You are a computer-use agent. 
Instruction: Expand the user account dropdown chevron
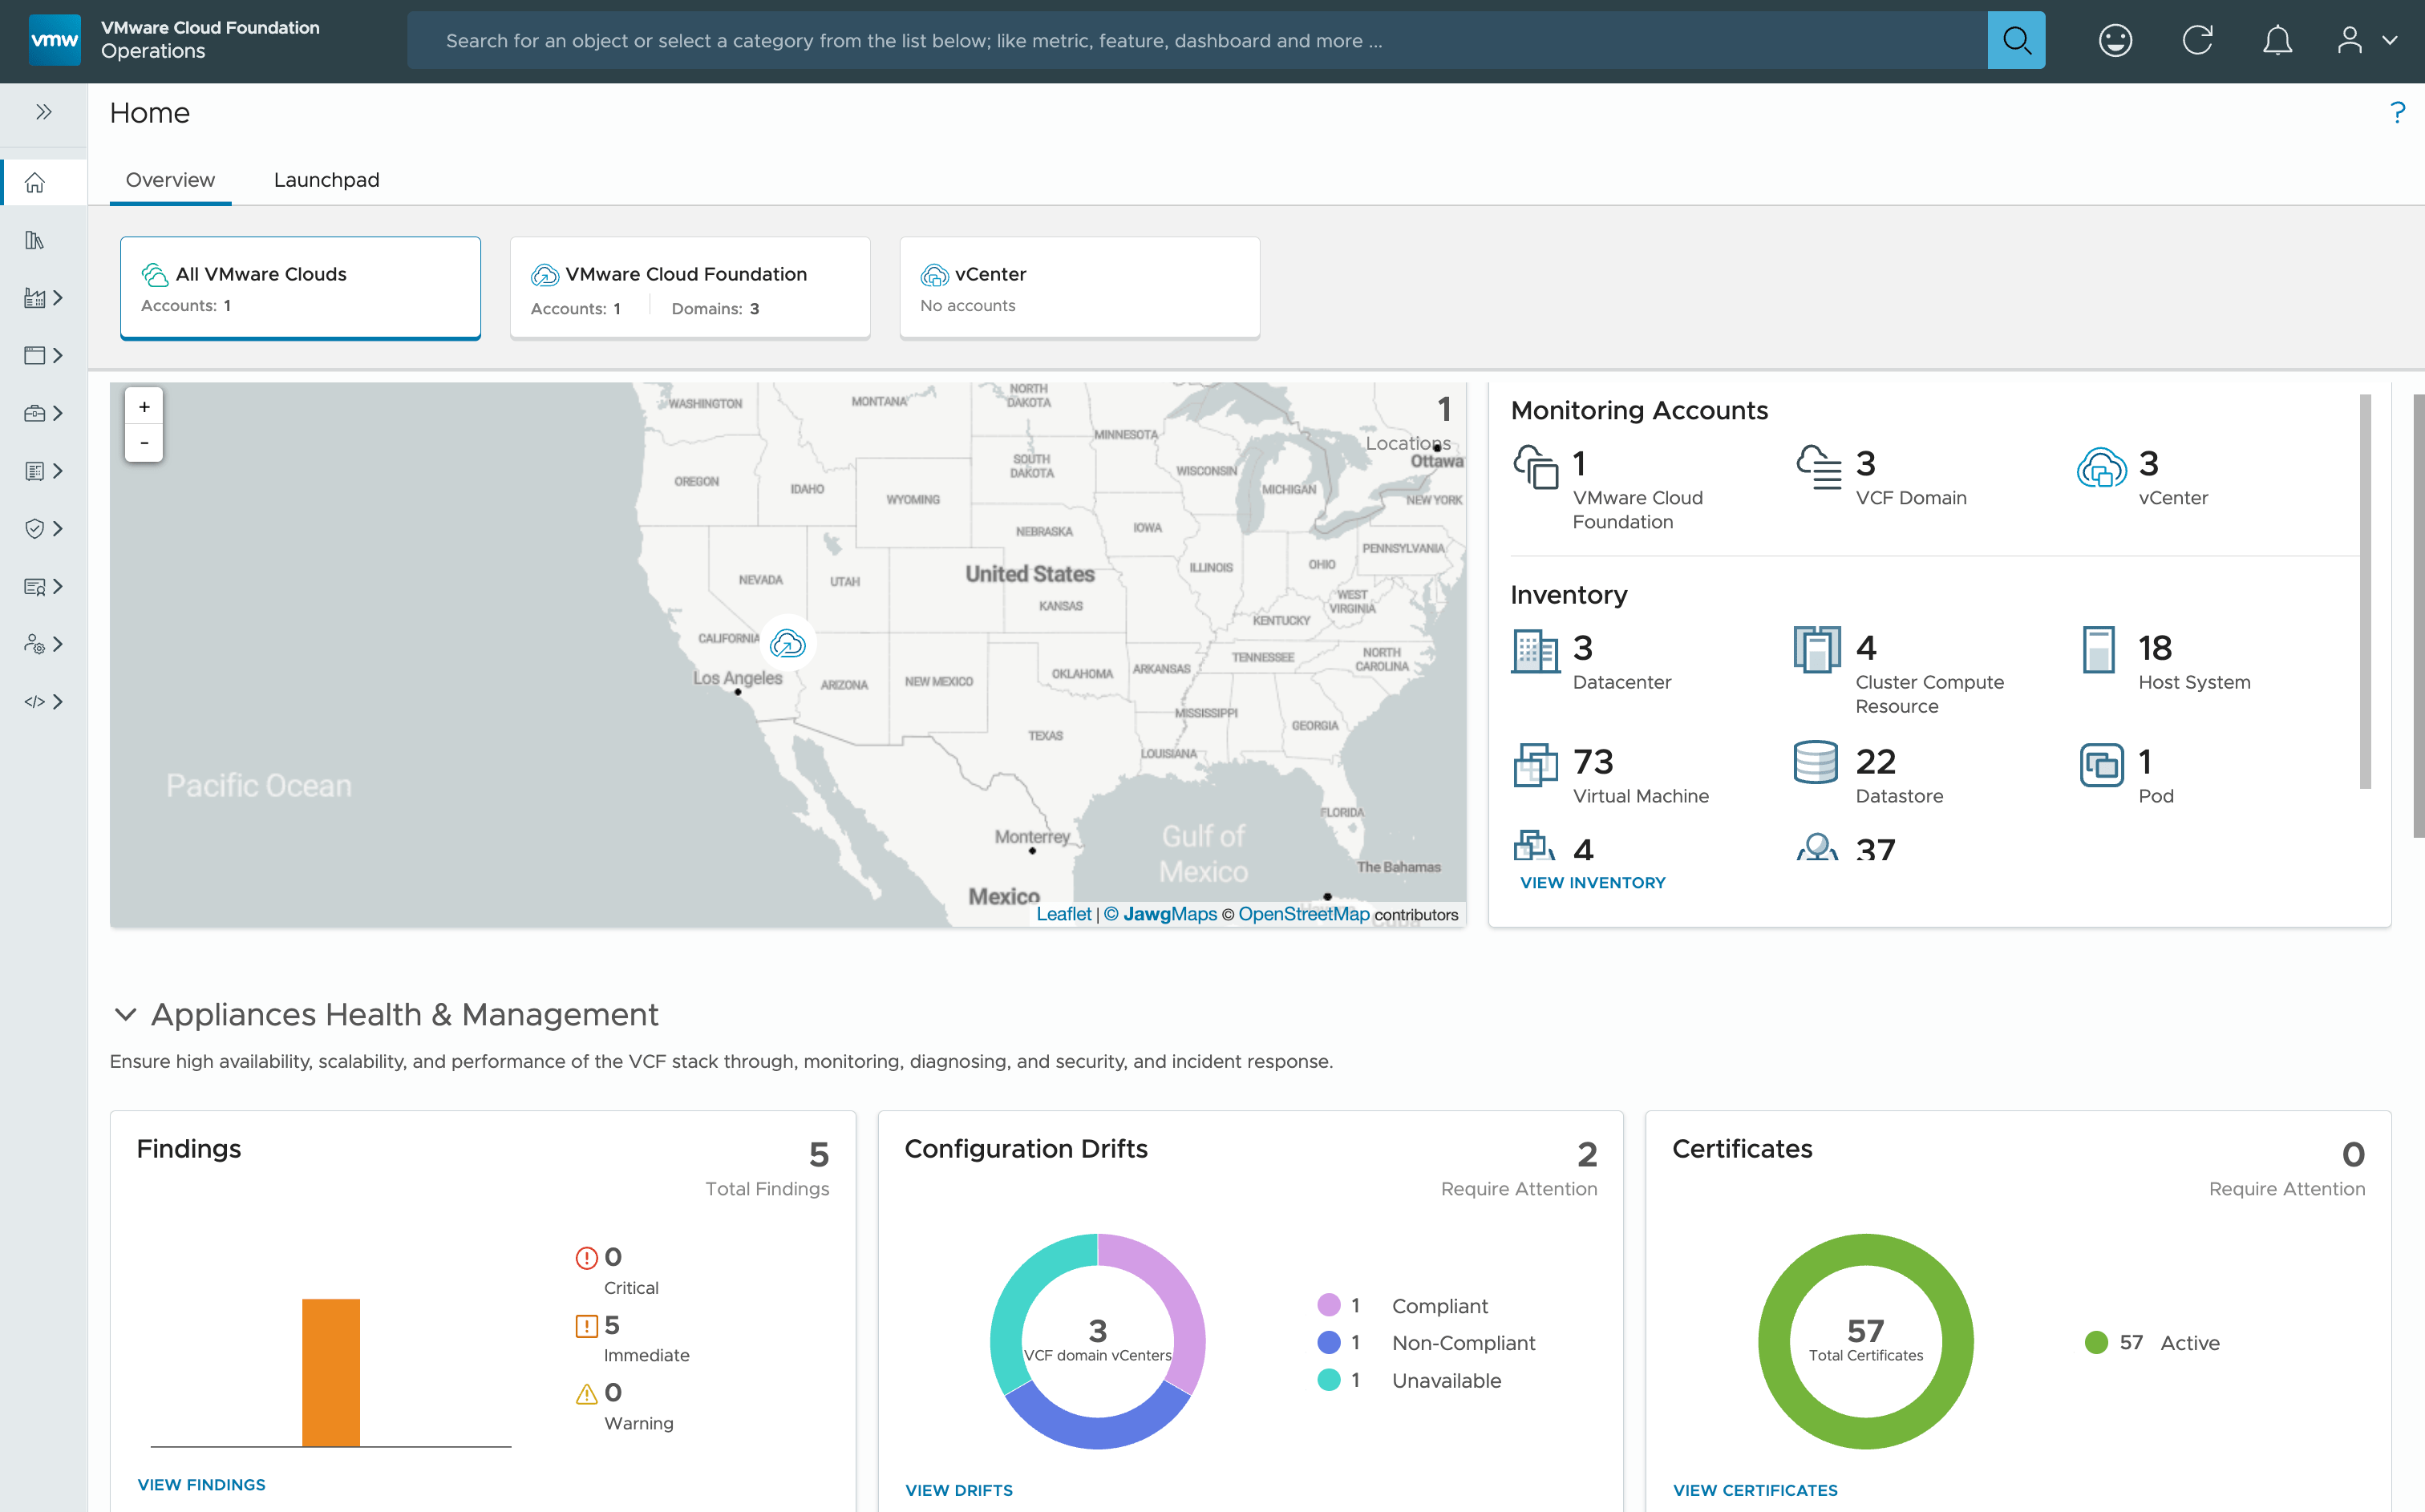(2390, 40)
